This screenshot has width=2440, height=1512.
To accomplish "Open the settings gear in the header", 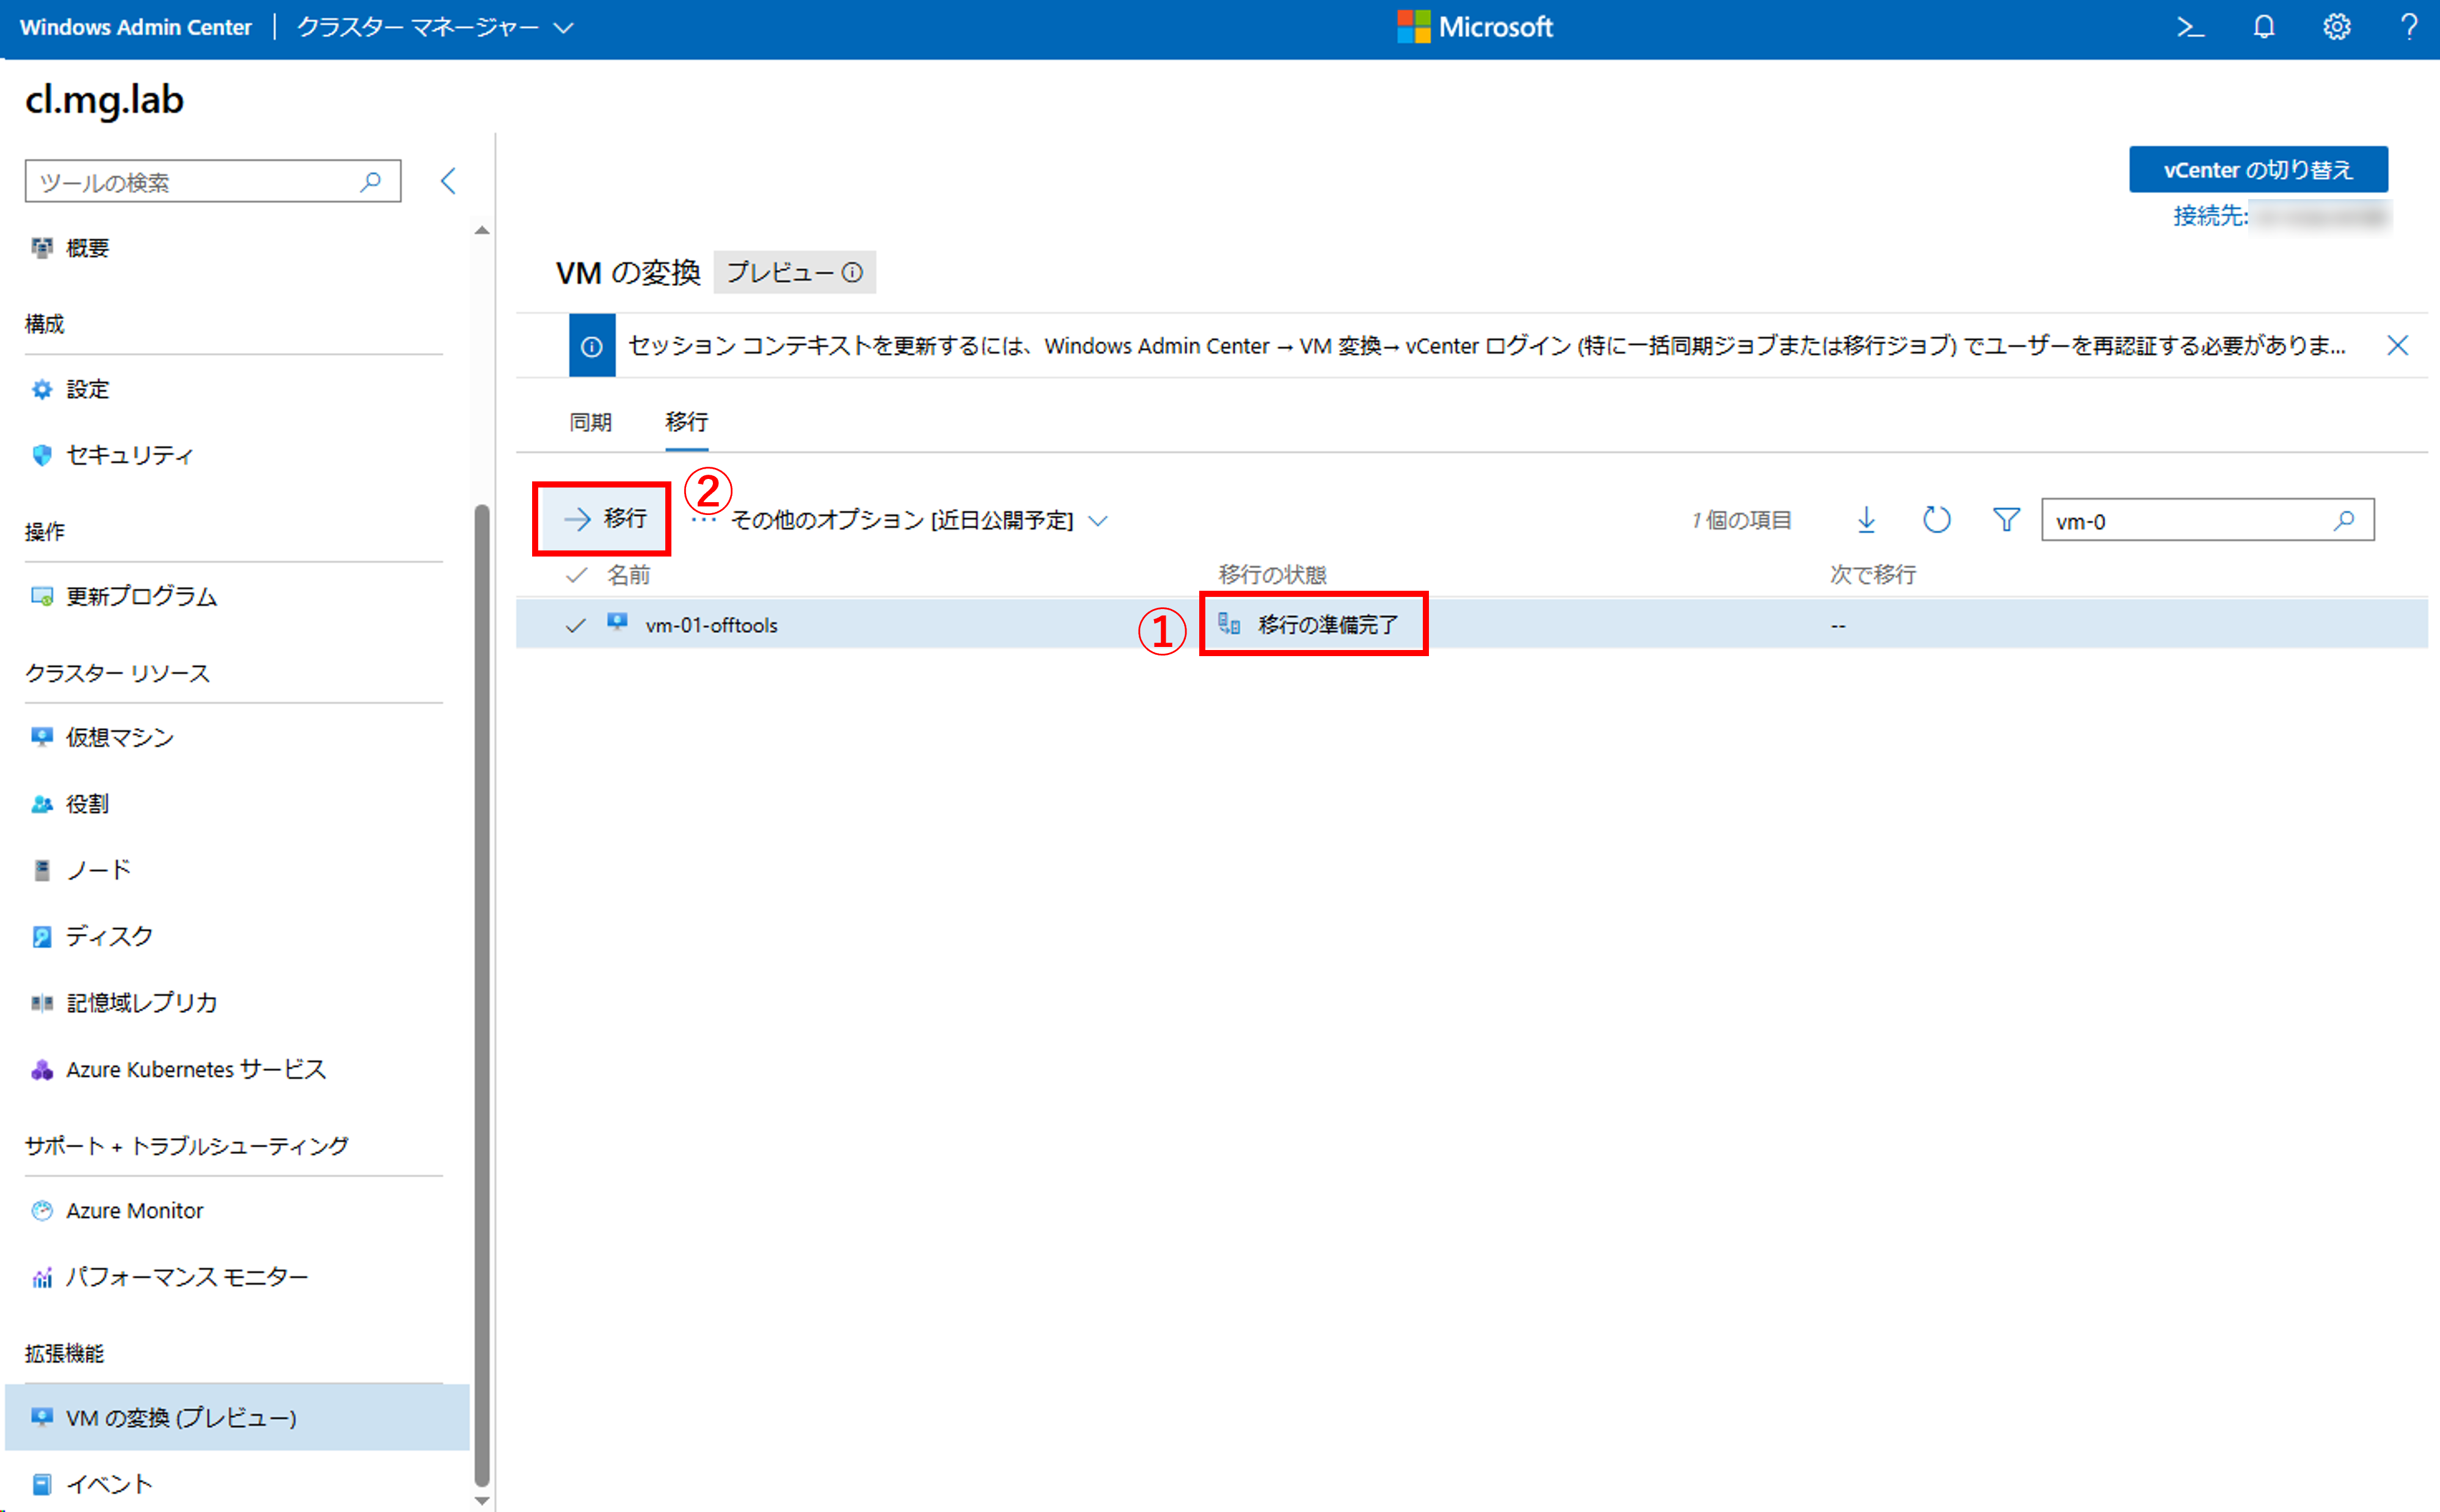I will [2336, 28].
